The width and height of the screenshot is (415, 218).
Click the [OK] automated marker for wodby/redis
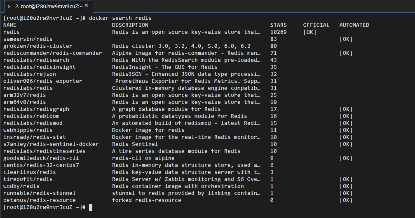click(346, 186)
